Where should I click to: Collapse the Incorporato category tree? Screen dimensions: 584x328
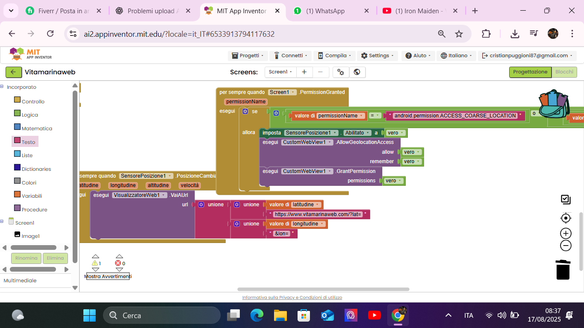[x=2, y=87]
